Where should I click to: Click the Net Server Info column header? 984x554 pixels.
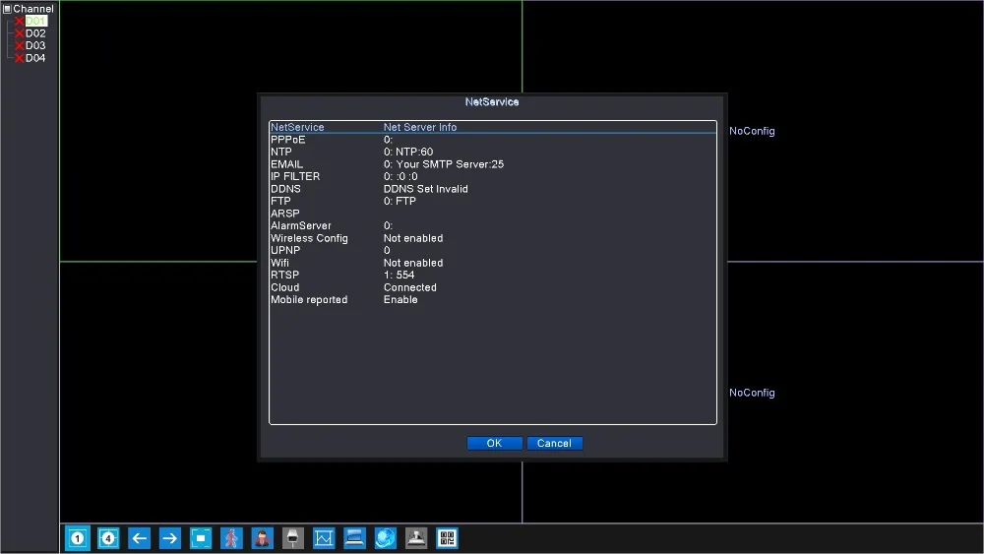(x=420, y=127)
